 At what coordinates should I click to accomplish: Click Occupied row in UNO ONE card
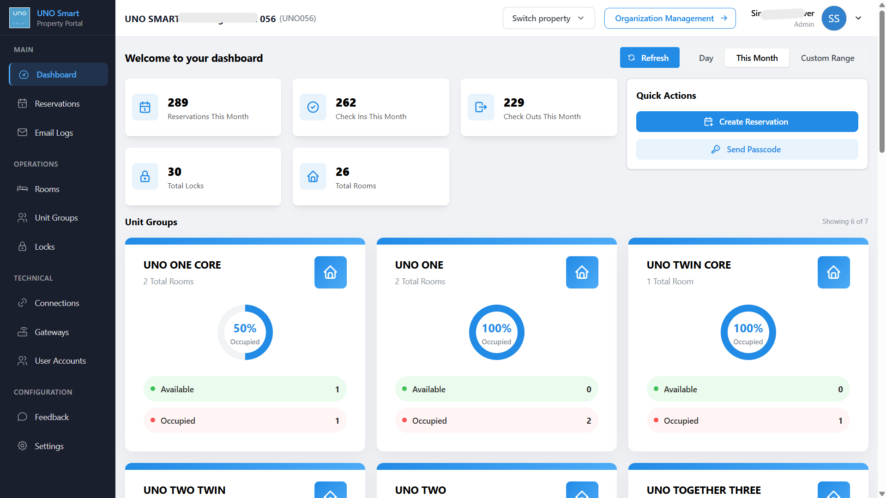pos(497,420)
